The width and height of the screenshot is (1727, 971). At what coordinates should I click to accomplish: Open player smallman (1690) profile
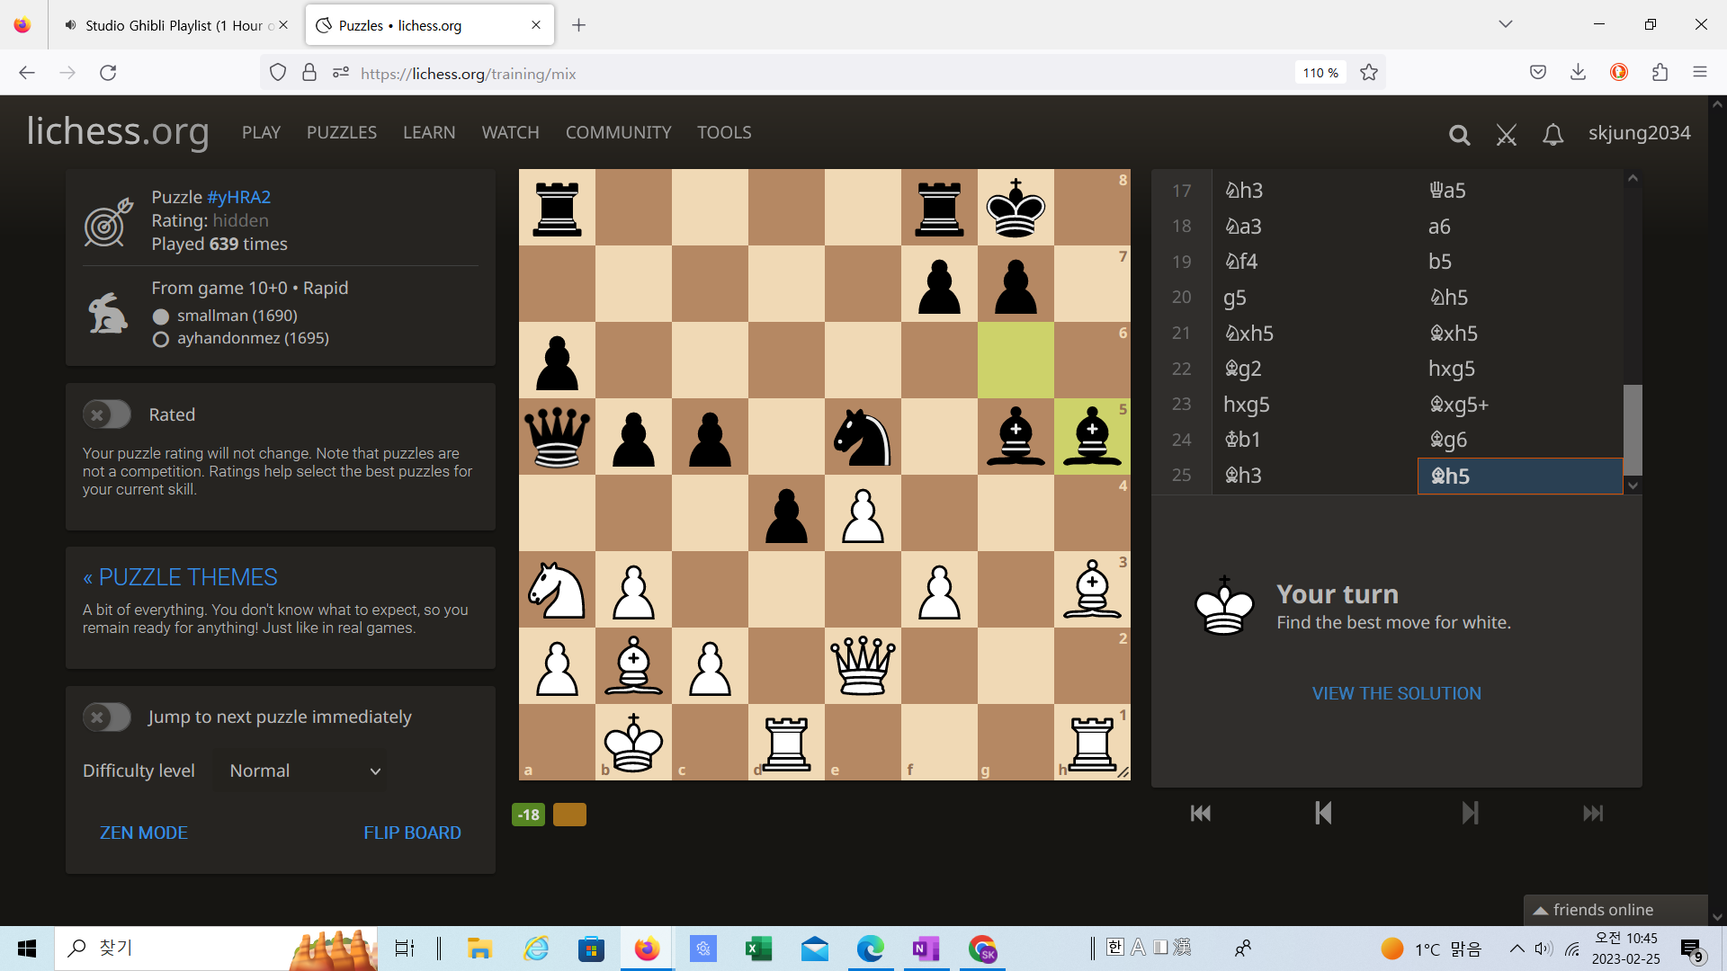coord(237,316)
